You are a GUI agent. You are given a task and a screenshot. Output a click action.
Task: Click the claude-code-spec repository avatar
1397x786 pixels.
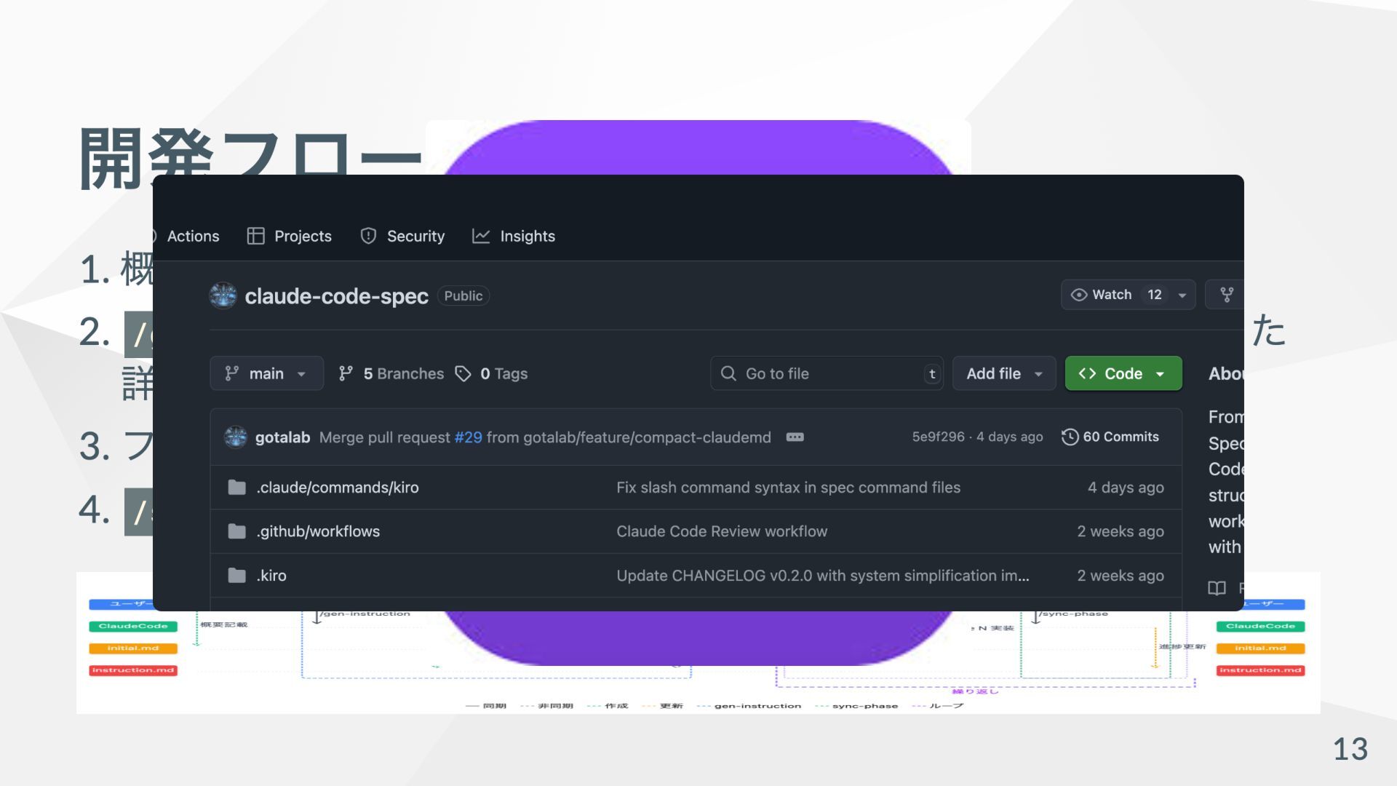click(223, 295)
